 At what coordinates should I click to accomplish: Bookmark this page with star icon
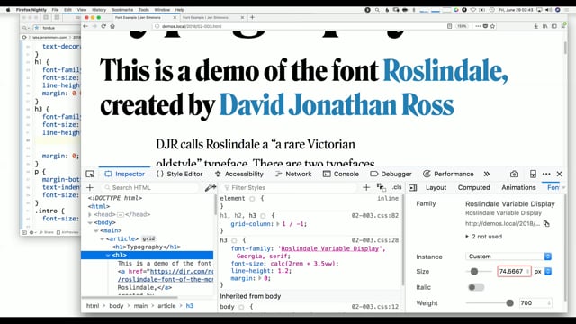[492, 26]
